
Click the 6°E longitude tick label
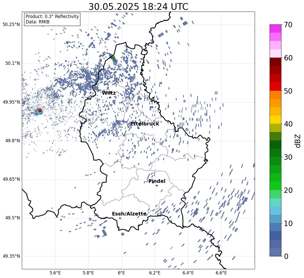pyautogui.click(x=121, y=273)
